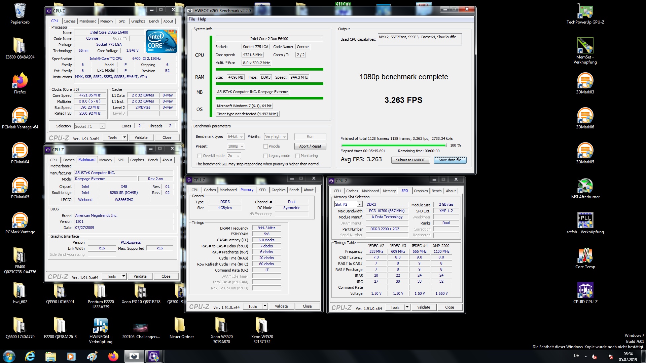
Task: Click Submit to HWBOT button
Action: click(410, 160)
